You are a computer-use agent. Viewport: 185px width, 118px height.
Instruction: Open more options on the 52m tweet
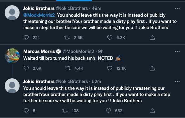pos(177,81)
